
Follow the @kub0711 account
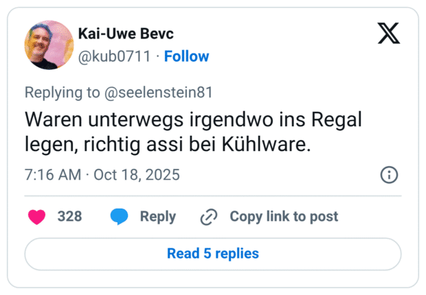click(x=186, y=56)
